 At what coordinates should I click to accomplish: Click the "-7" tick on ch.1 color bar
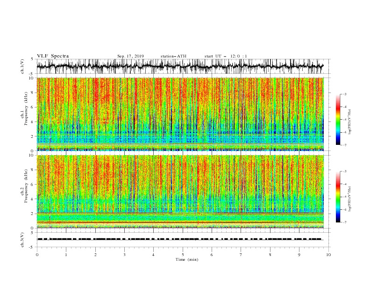(x=345, y=145)
